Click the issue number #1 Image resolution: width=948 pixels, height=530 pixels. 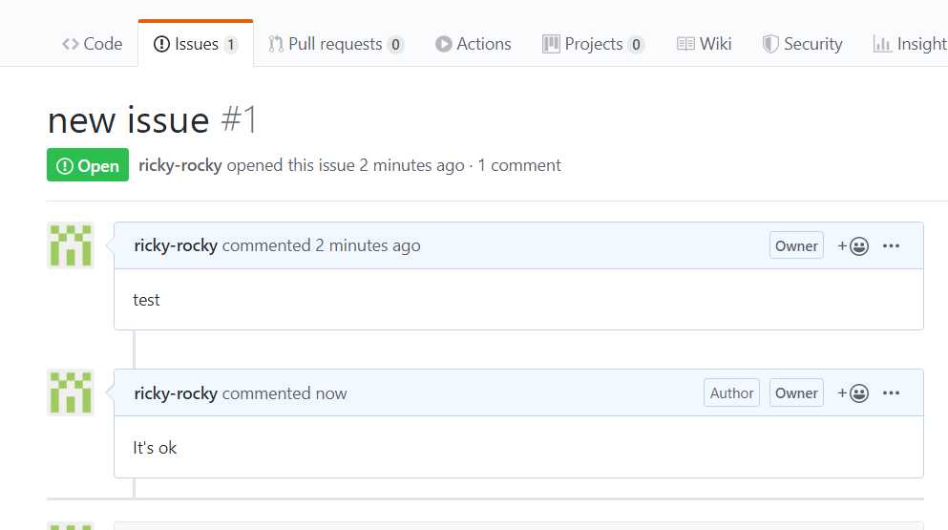coord(240,119)
